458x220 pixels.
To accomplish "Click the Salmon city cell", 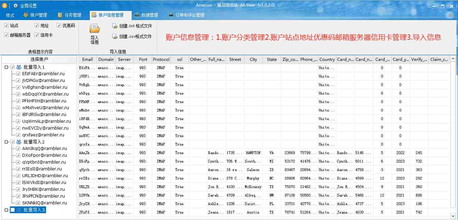I will (x=253, y=170).
